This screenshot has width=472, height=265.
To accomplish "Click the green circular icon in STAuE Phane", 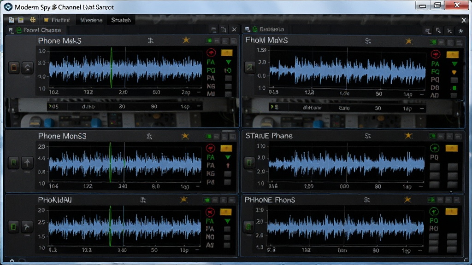I will (434, 148).
